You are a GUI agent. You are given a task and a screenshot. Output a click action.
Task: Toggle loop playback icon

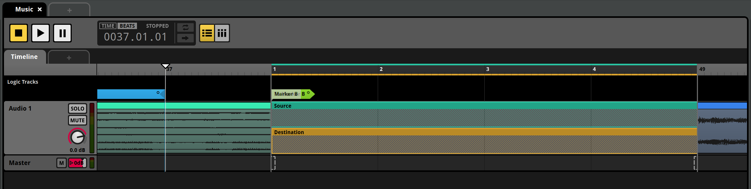[185, 27]
